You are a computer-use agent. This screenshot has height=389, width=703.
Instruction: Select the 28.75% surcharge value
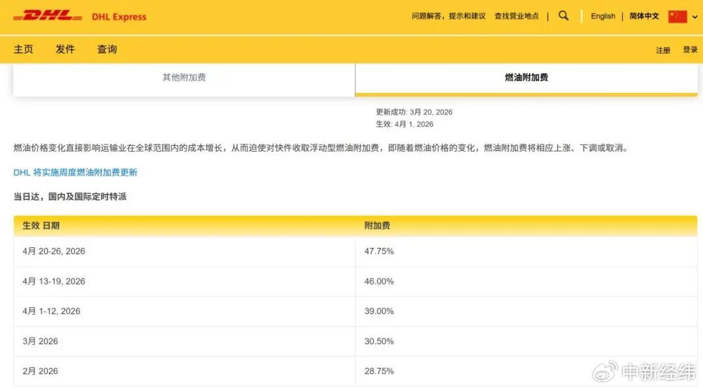click(x=379, y=371)
